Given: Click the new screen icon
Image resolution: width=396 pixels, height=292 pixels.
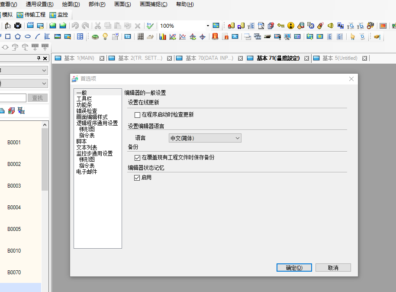Looking at the screenshot, I should pos(31,26).
